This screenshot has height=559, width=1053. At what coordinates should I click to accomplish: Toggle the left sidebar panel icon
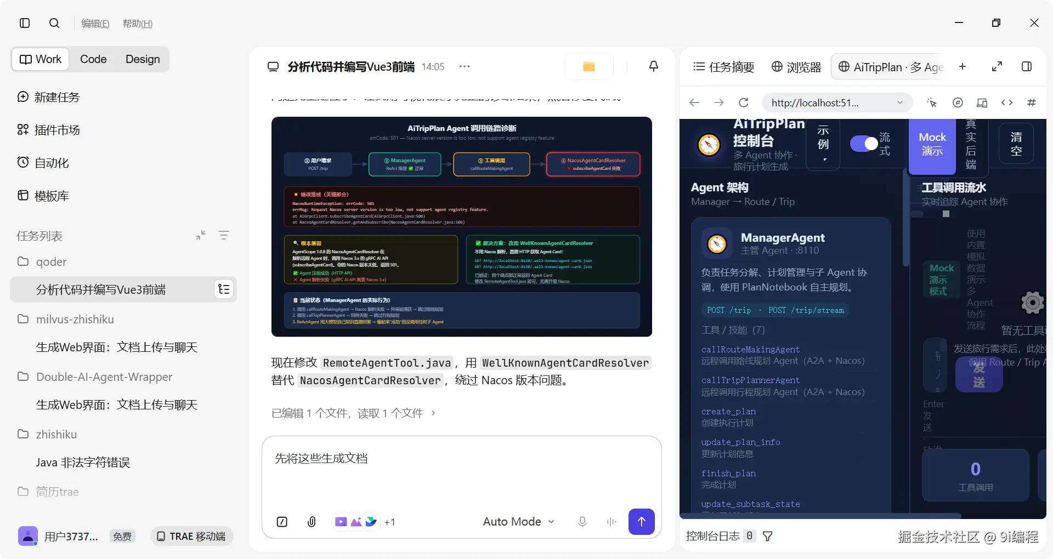click(x=25, y=23)
